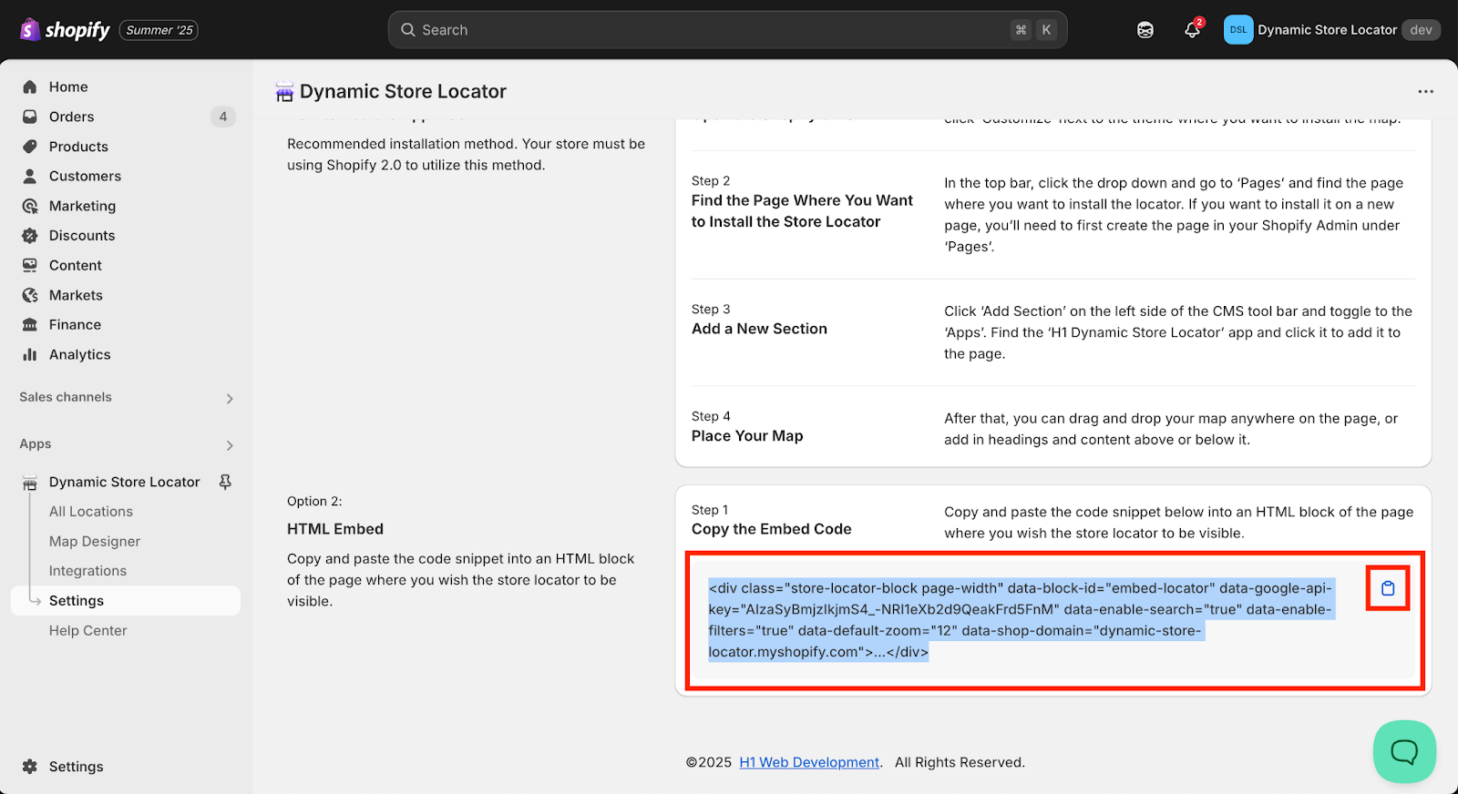Viewport: 1458px width, 794px height.
Task: Open Sidekick assistant icon in top bar
Action: pyautogui.click(x=1145, y=30)
